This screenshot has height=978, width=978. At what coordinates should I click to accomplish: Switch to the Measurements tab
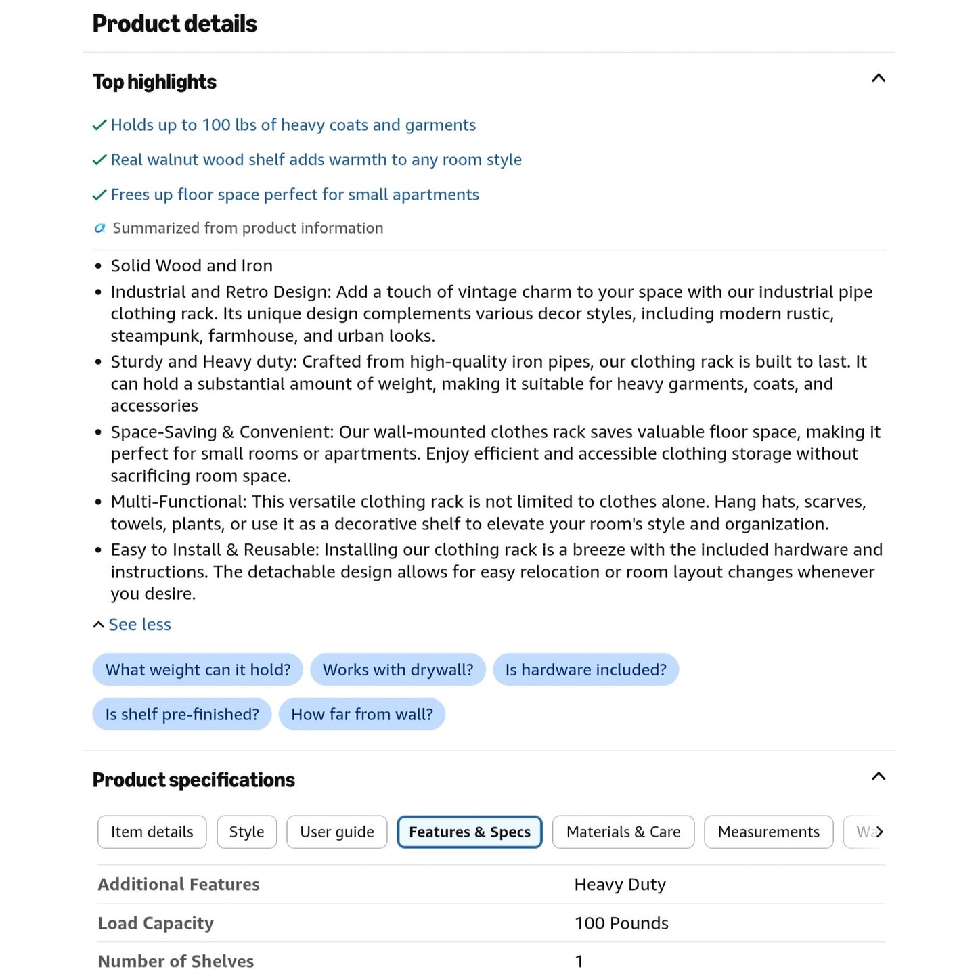[768, 832]
